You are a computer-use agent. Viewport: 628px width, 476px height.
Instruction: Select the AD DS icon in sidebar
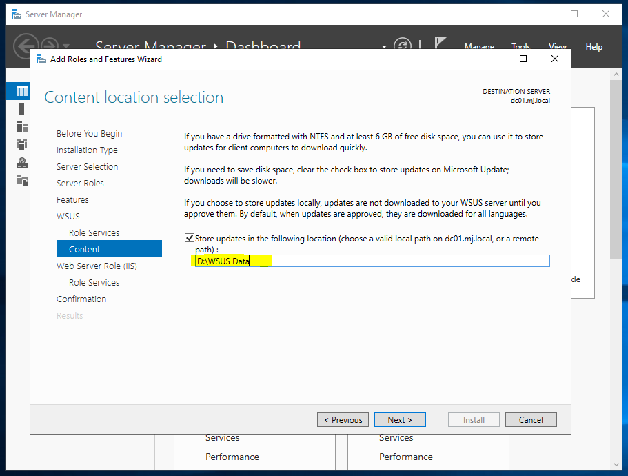[x=22, y=144]
